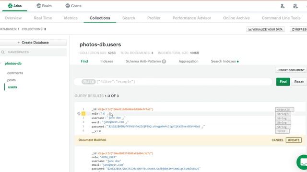The width and height of the screenshot is (307, 172).
Task: Click the Refresh button
Action: click(x=298, y=29)
